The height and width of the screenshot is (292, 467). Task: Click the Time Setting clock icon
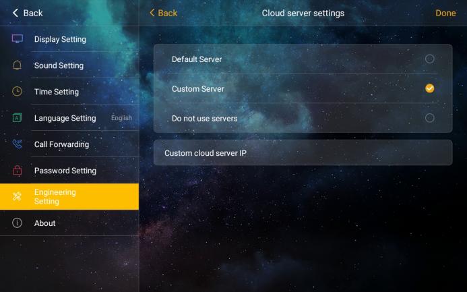[17, 91]
